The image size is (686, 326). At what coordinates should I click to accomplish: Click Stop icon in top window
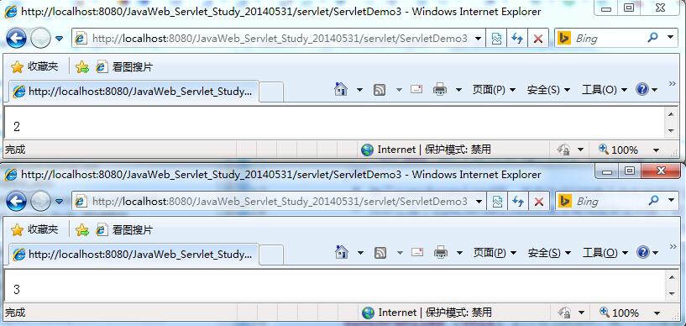point(538,39)
